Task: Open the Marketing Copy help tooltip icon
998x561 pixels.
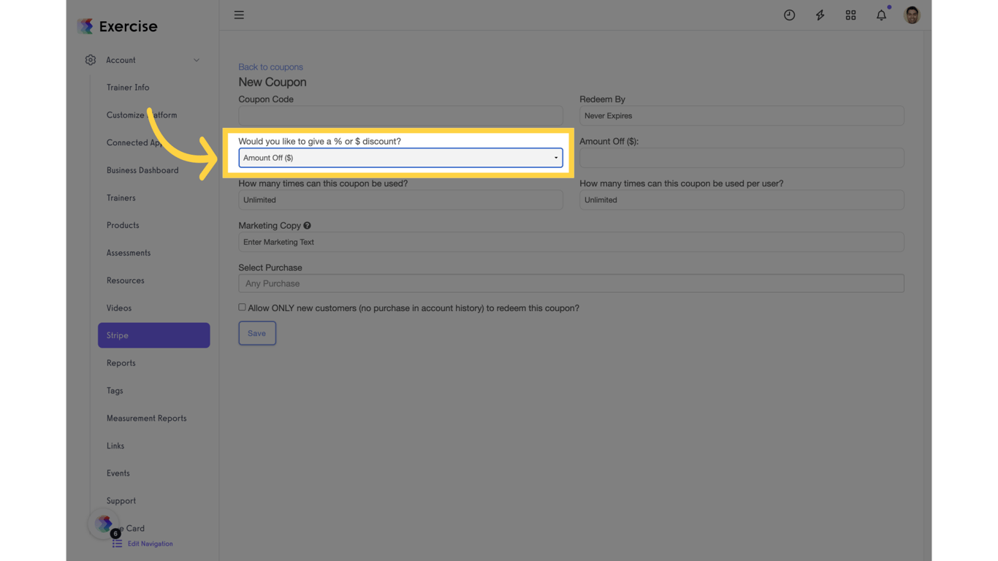Action: 306,225
